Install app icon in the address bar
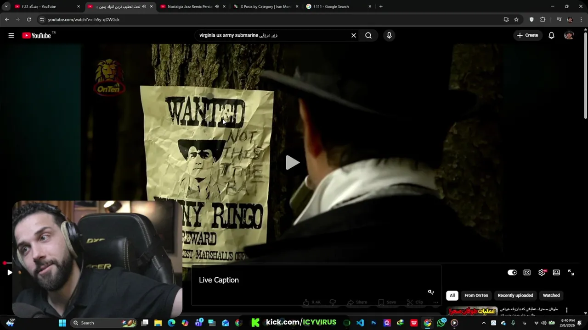The height and width of the screenshot is (330, 588). 506,19
